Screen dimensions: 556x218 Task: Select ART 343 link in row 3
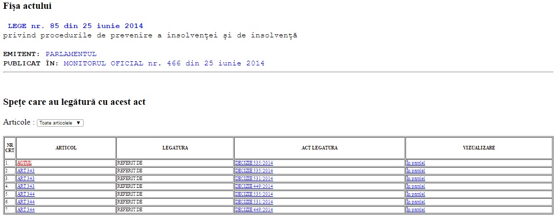point(26,179)
